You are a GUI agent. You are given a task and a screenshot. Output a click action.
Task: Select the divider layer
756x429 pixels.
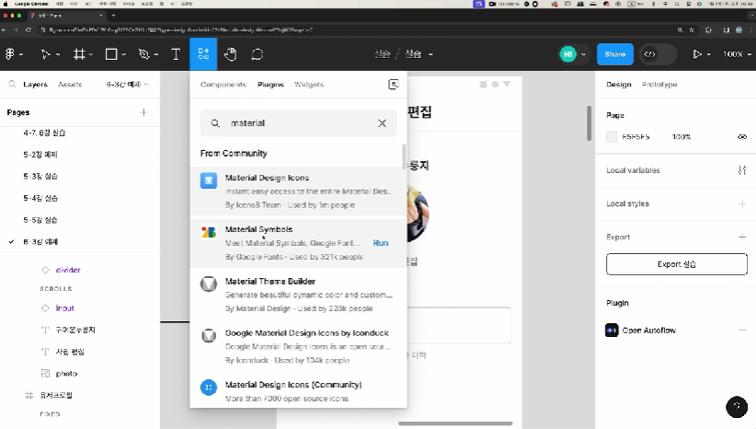click(x=67, y=270)
